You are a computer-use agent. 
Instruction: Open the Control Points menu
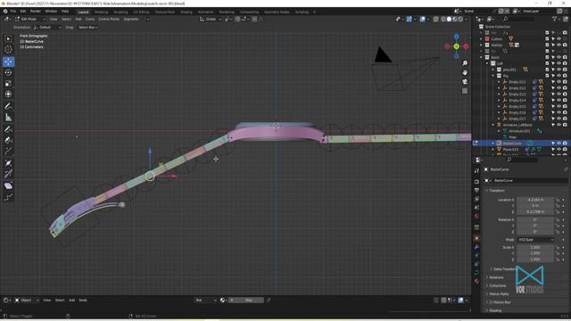coord(109,19)
